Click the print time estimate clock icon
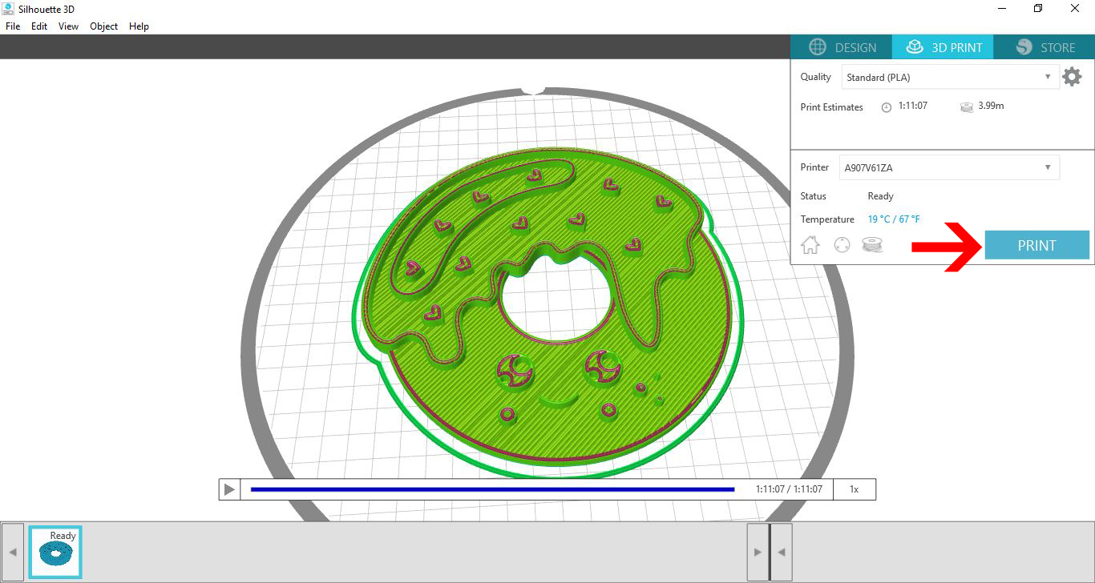Screen dimensions: 1095x583 pos(887,107)
